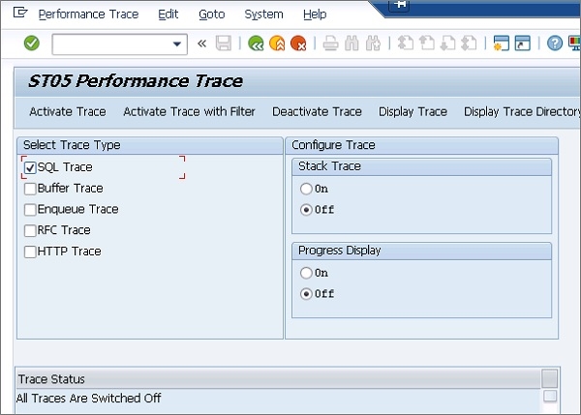
Task: Click the Configure Trace group header
Action: tap(421, 145)
